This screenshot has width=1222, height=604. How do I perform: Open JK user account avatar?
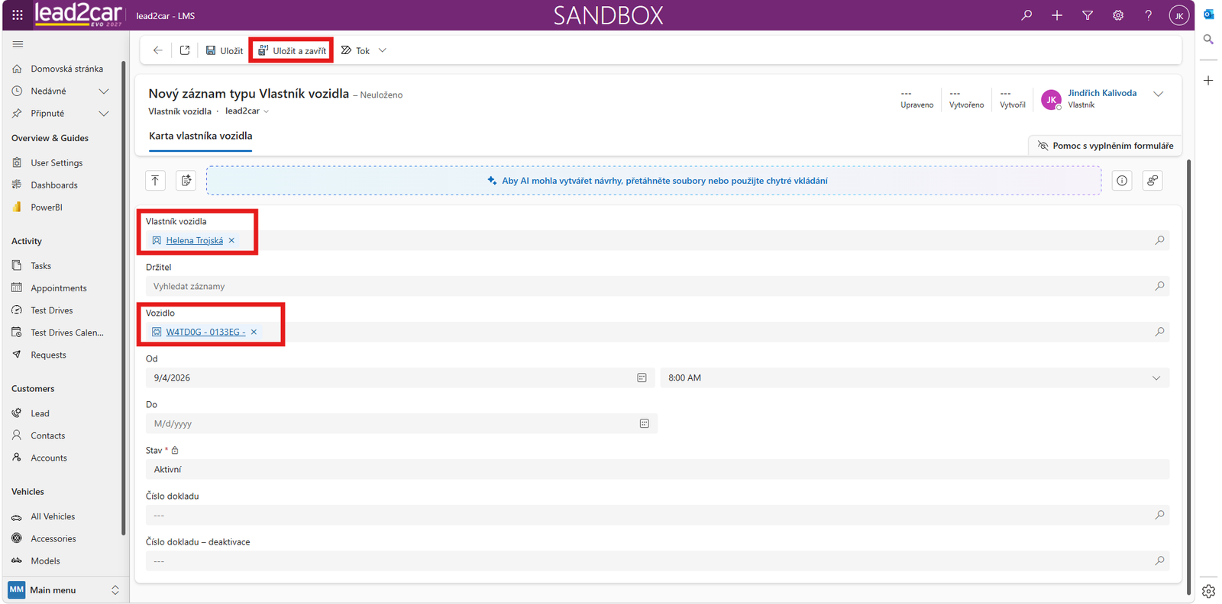point(1179,15)
